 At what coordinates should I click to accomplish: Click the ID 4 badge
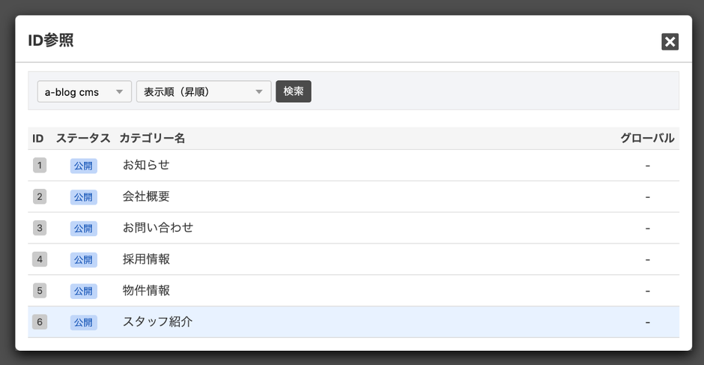(x=40, y=259)
